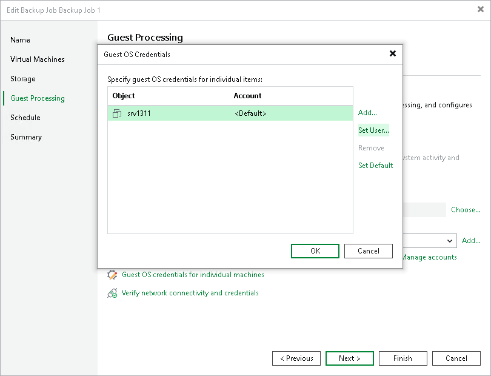
Task: Set User for srv1311
Action: click(373, 130)
